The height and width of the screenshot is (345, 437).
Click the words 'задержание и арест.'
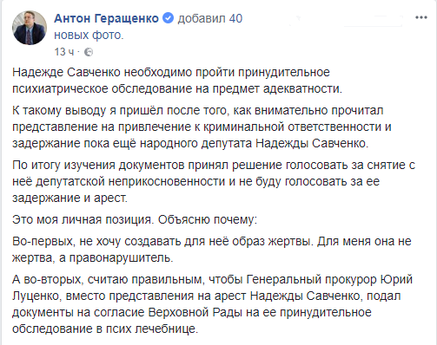70,199
